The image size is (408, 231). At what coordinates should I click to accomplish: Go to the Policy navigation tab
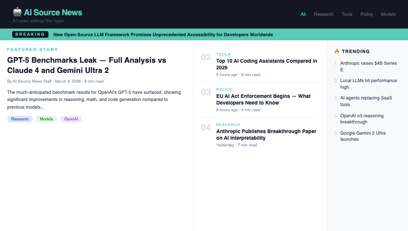coord(366,14)
